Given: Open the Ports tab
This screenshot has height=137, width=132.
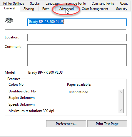Looking at the screenshot, I should (46, 9).
